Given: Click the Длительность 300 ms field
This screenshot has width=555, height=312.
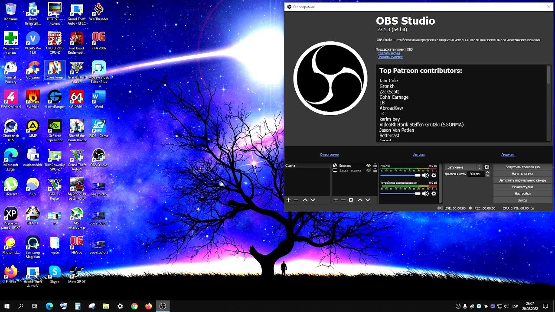Looking at the screenshot, I should click(476, 174).
